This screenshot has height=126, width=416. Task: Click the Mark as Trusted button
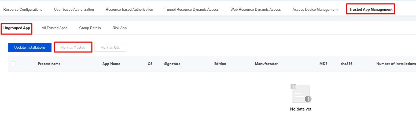point(73,47)
